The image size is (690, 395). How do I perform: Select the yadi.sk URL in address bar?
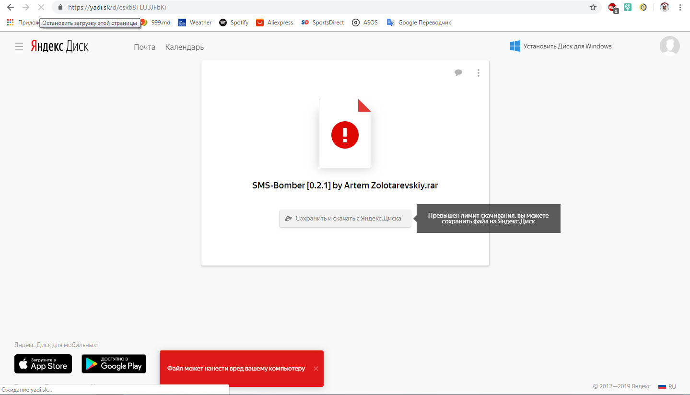coord(117,7)
